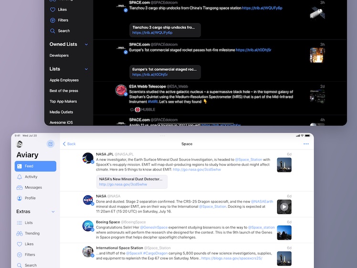
Task: Click the Messages inbox icon in light sidebar
Action: (x=20, y=187)
